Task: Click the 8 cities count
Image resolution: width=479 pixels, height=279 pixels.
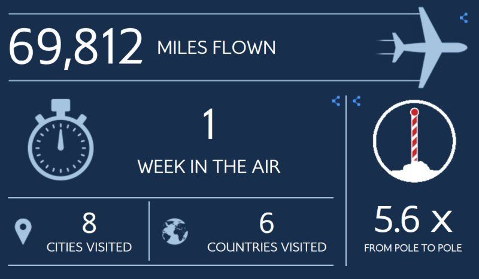Action: coord(89,223)
